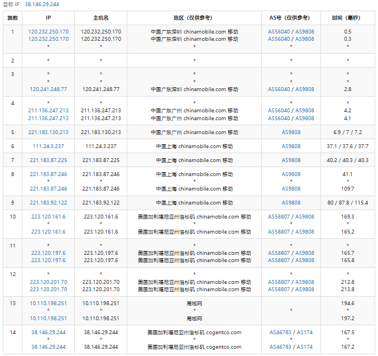Select the 主机名 column header
This screenshot has width=378, height=356.
click(x=101, y=18)
